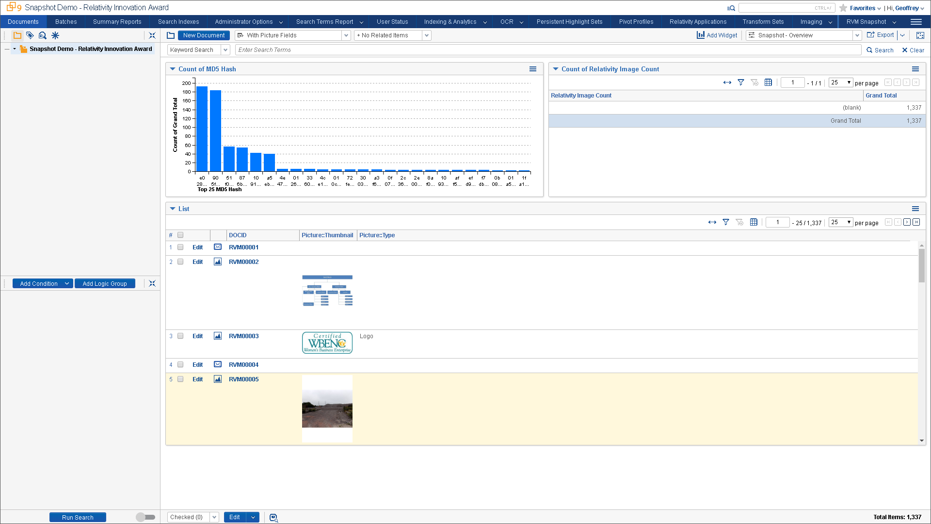
Task: Open document RVM00001 link
Action: coord(243,247)
